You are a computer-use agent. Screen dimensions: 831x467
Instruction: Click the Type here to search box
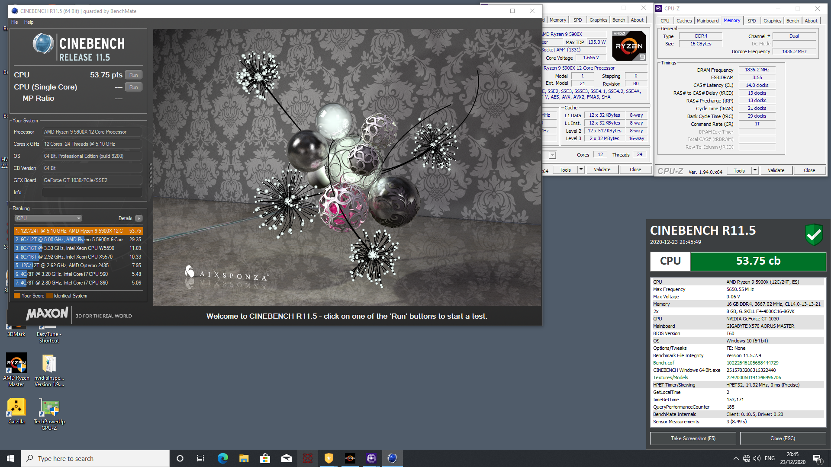pos(95,458)
